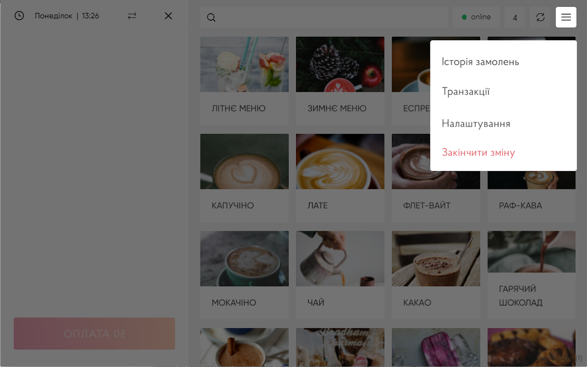
Task: Clear the order with the X icon
Action: click(x=168, y=16)
